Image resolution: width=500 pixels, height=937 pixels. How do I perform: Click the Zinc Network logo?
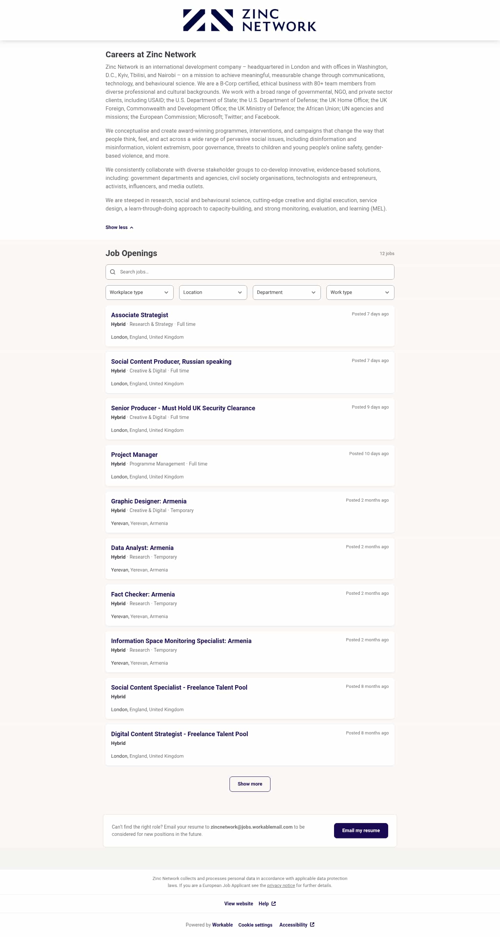[x=249, y=20]
